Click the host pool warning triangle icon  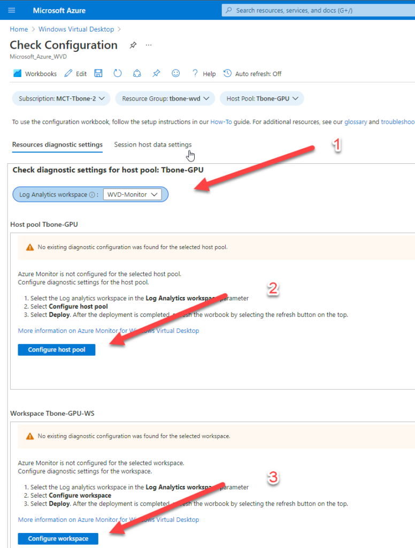(x=30, y=247)
